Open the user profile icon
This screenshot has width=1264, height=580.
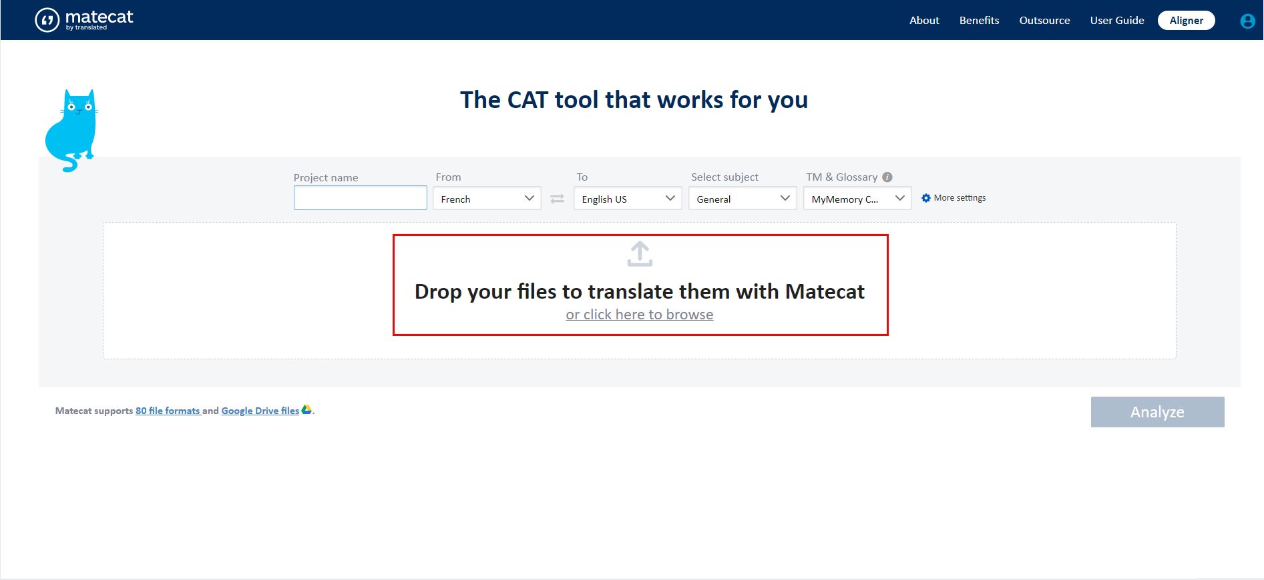(1247, 21)
